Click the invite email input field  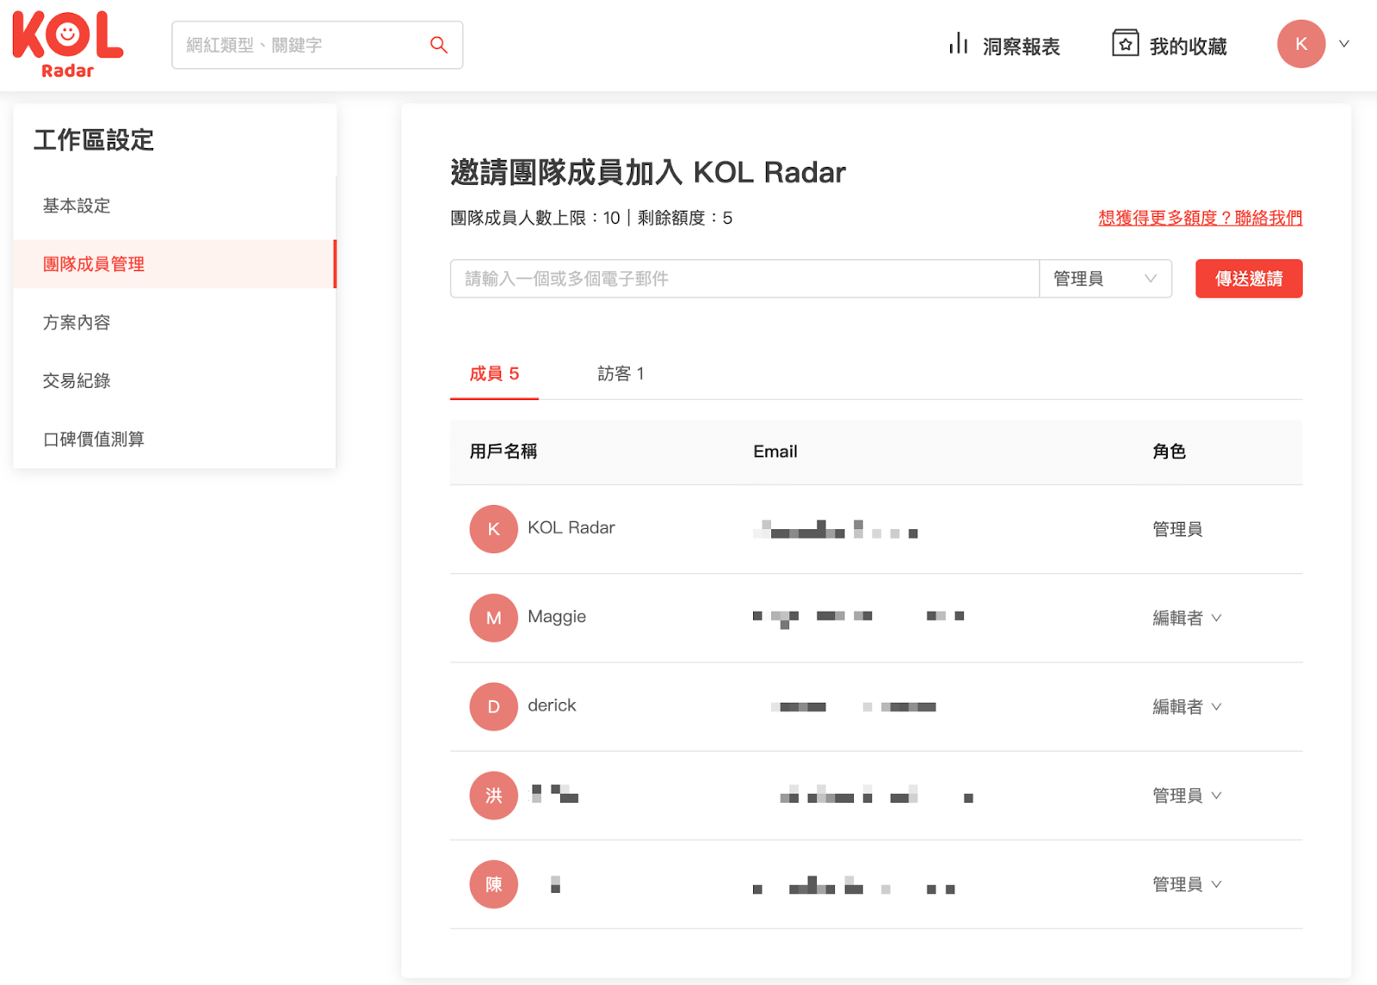pos(744,279)
